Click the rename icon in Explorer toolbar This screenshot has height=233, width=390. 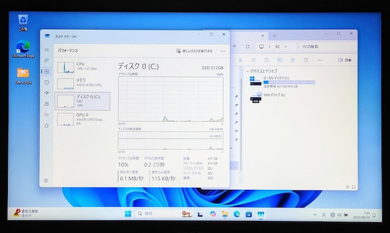[280, 60]
